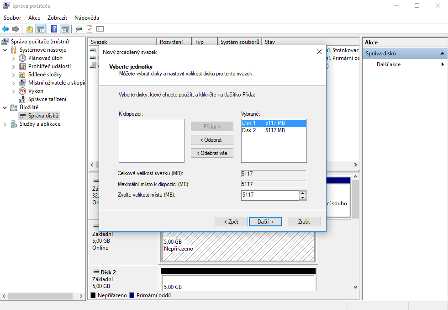Click the Výkon performance icon
The width and height of the screenshot is (448, 310).
coord(22,91)
